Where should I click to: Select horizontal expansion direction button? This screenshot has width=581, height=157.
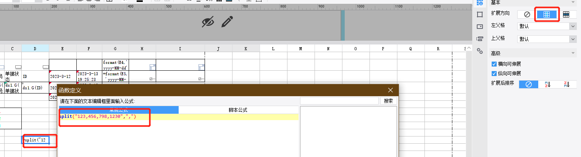[566, 14]
